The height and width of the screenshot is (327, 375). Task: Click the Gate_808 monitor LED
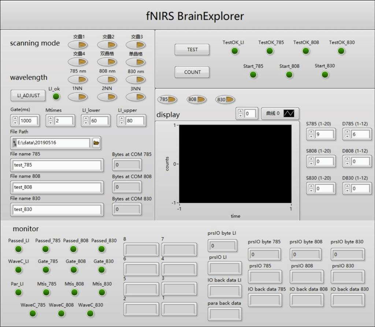[74, 270]
